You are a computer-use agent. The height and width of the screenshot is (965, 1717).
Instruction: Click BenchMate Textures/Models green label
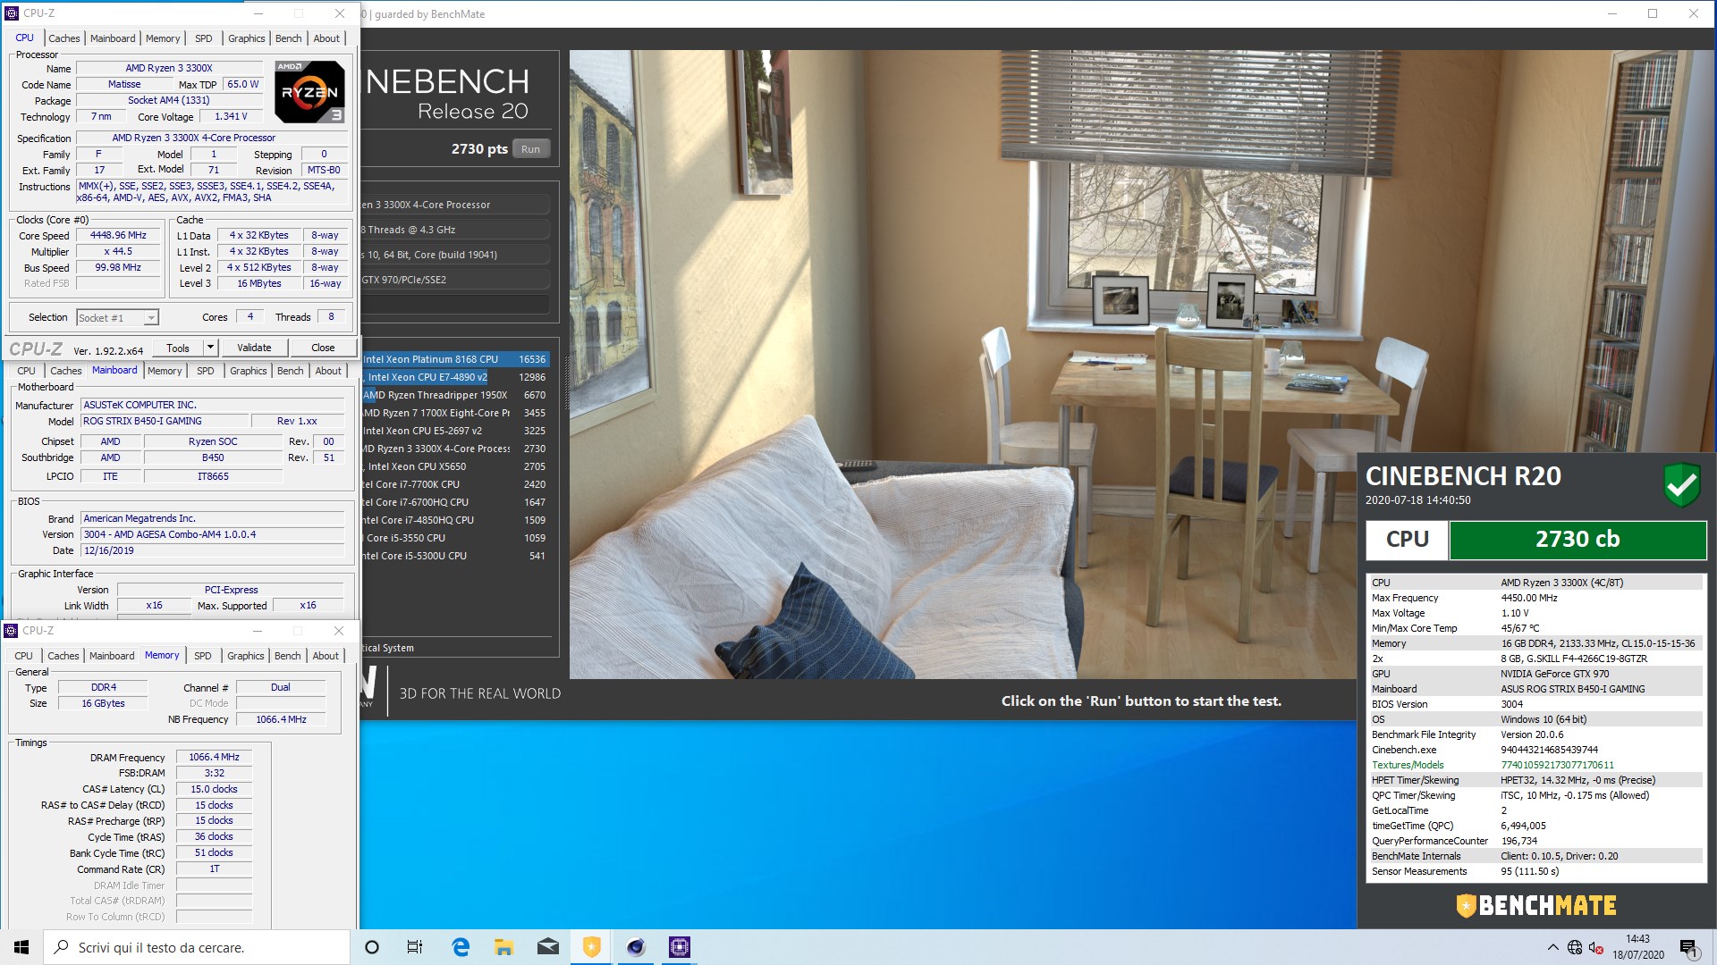pyautogui.click(x=1408, y=765)
